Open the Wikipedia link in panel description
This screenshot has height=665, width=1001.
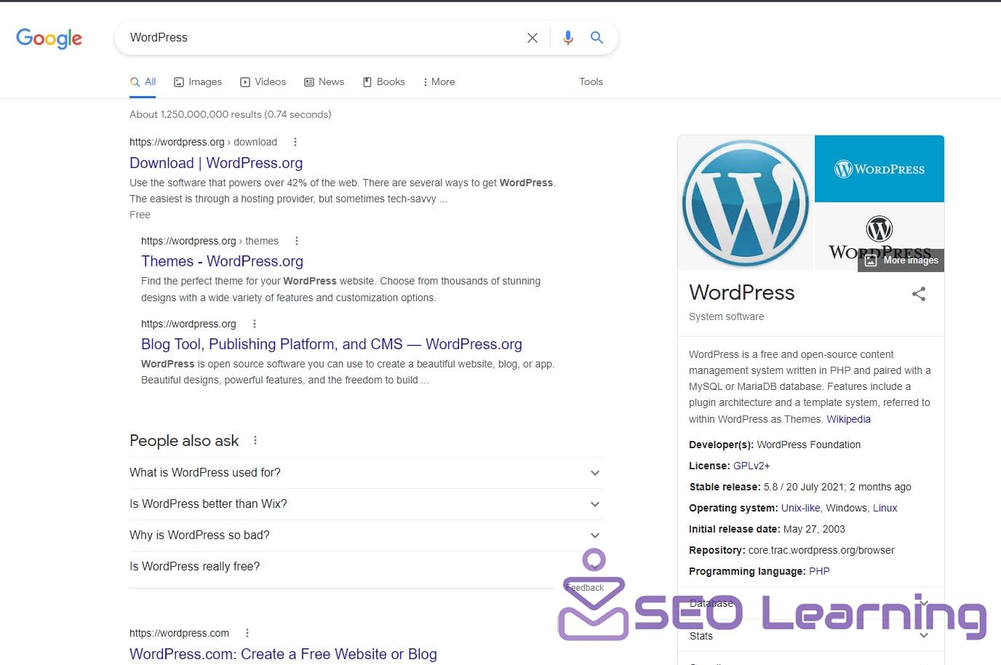point(848,419)
